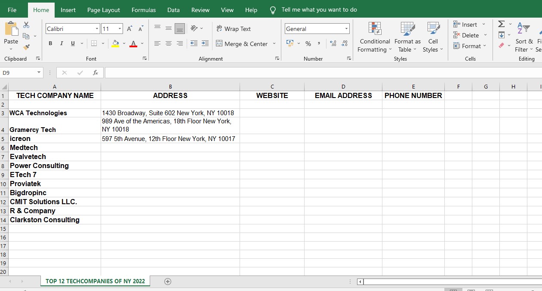
Task: Click the formula bar input area
Action: point(323,73)
